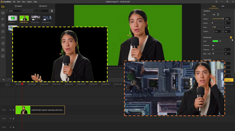Click the media library Search field
The width and height of the screenshot is (235, 131).
coord(41,11)
